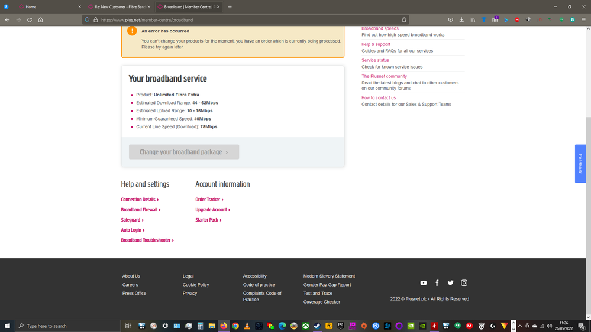The height and width of the screenshot is (332, 591).
Task: Open Plusnet YouTube channel icon
Action: click(424, 283)
